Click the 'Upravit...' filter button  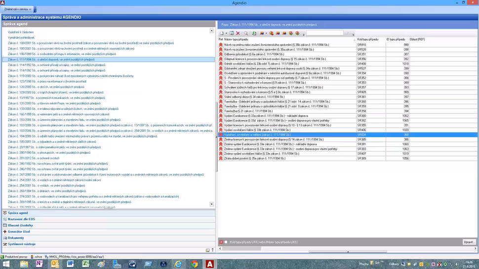[x=469, y=242]
